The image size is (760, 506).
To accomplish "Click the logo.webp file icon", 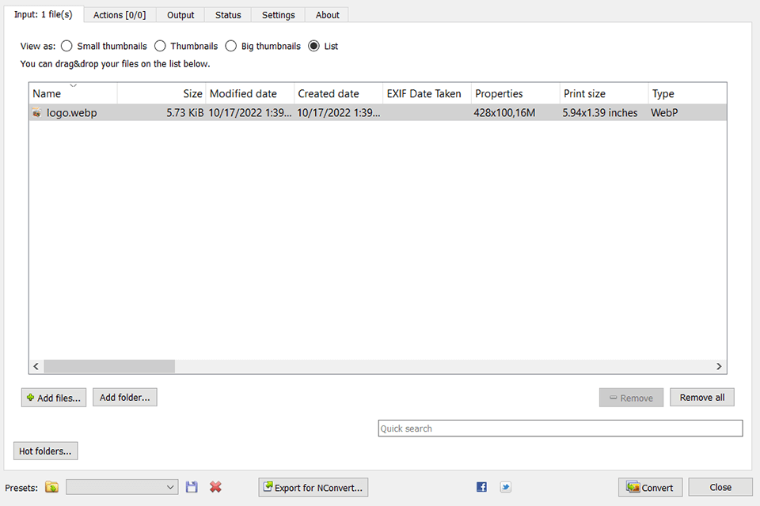I will point(37,113).
